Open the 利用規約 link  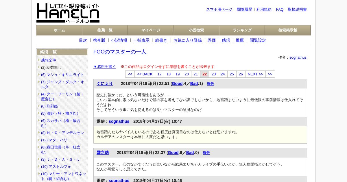(264, 10)
